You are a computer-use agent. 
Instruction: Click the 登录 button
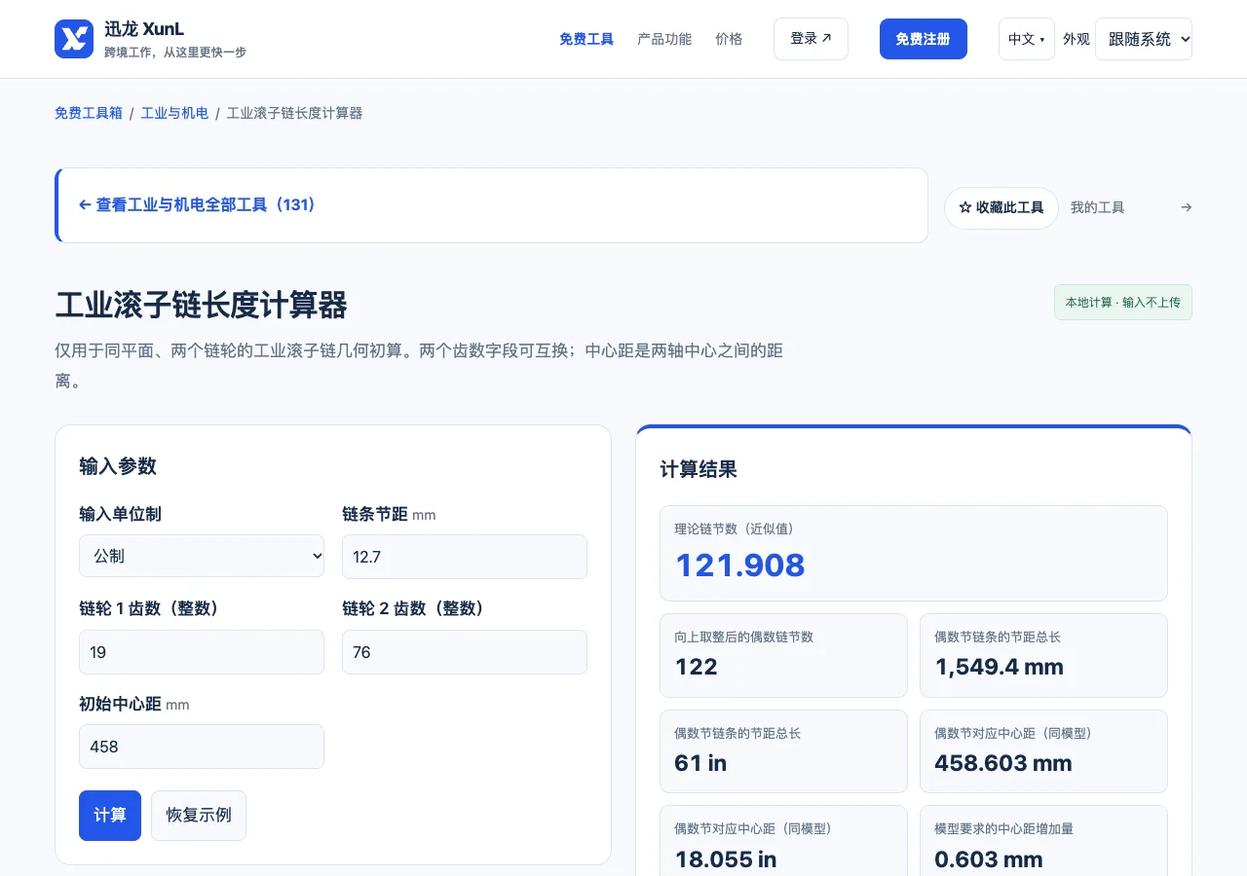811,39
